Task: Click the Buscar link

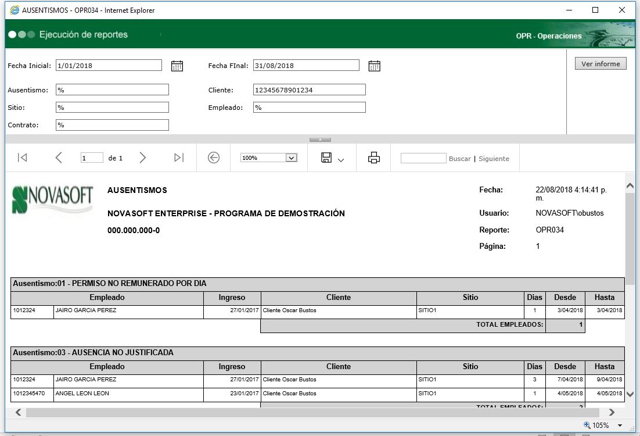Action: (x=459, y=159)
